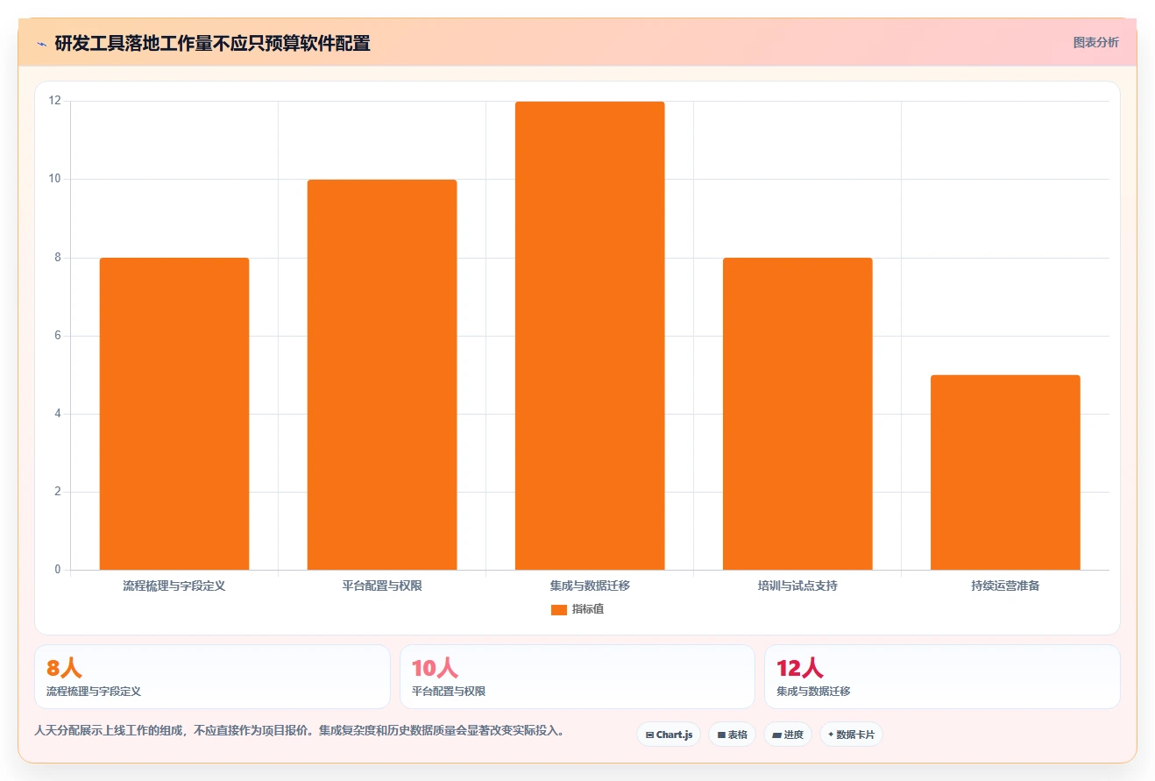Click the 集成与数据迁移 bar
Image resolution: width=1155 pixels, height=781 pixels.
[x=590, y=336]
